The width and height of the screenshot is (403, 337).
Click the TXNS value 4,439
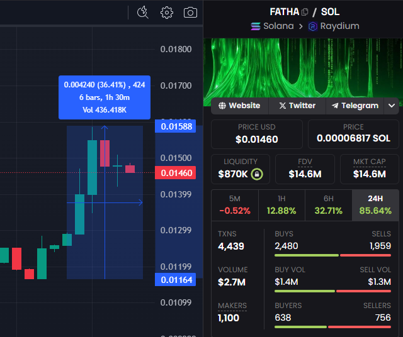point(231,246)
